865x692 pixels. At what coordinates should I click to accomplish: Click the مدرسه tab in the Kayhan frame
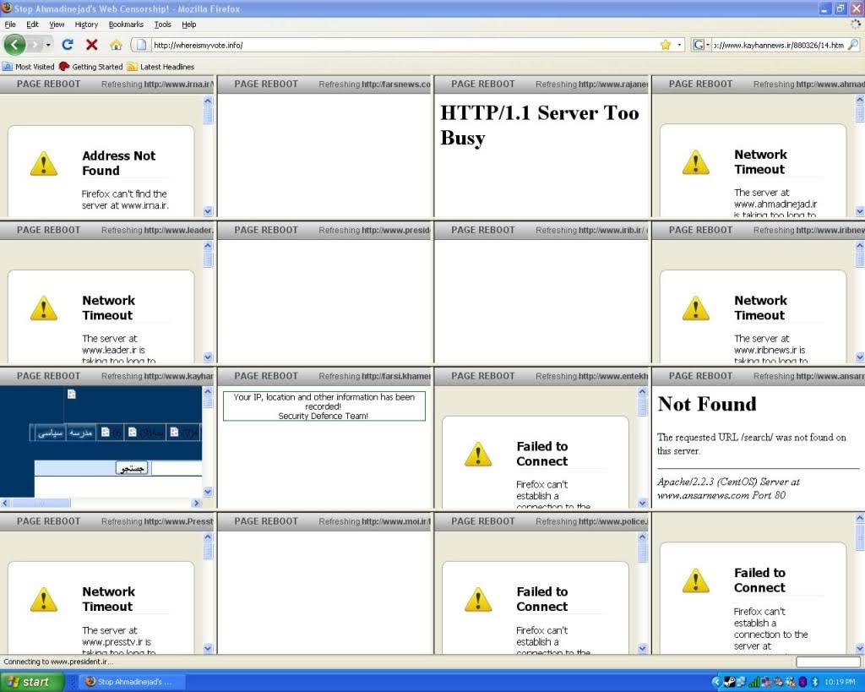pyautogui.click(x=80, y=433)
